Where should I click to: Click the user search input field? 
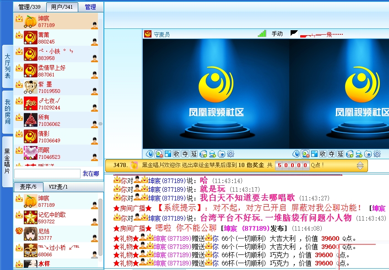point(47,174)
